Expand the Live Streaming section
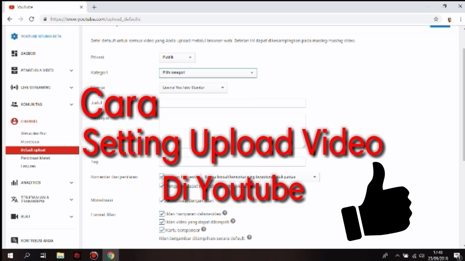This screenshot has height=261, width=465. [71, 87]
